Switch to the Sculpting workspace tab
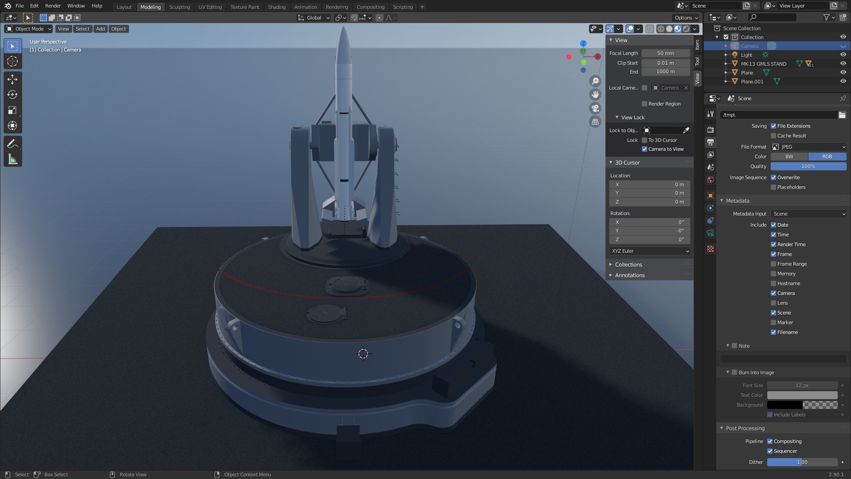 179,7
